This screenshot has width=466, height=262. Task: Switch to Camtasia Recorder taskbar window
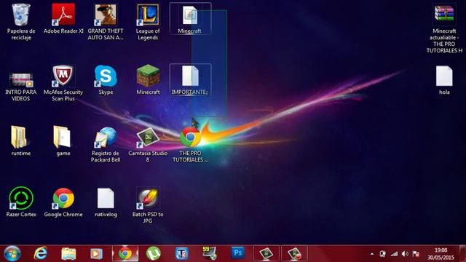point(294,253)
